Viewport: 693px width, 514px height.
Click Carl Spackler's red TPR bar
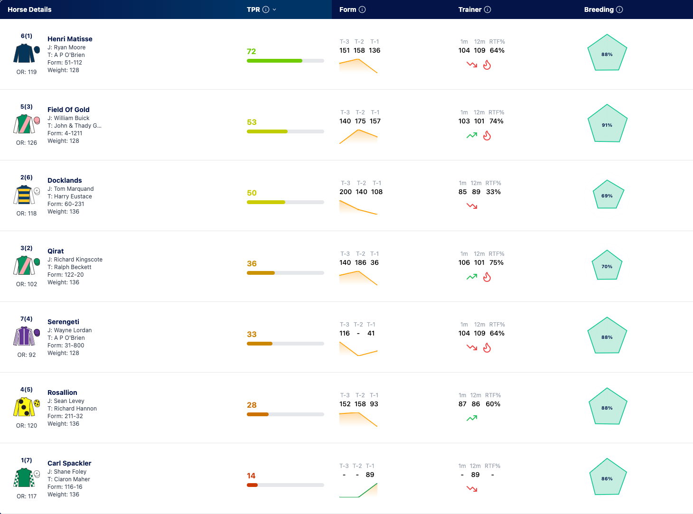pos(285,485)
